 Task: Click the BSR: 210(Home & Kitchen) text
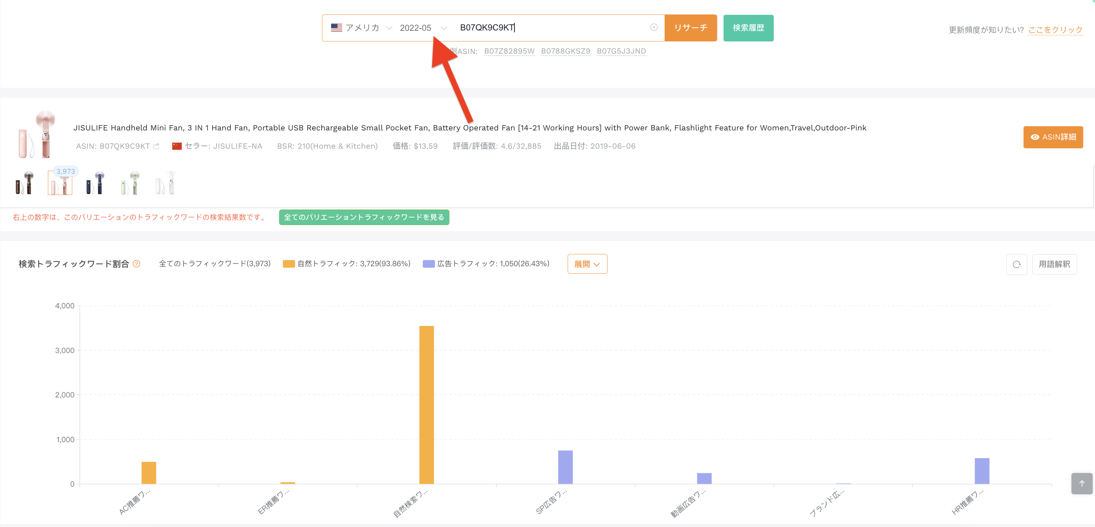[327, 146]
